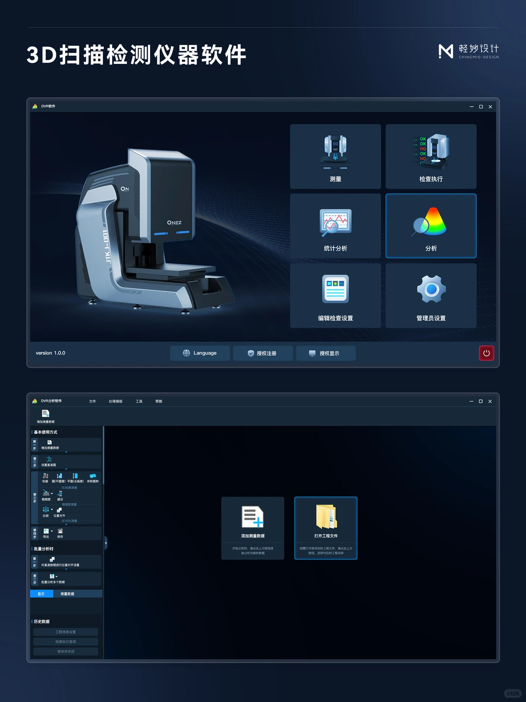Select the 平面(点高度) tool
The height and width of the screenshot is (702, 526).
tap(75, 476)
